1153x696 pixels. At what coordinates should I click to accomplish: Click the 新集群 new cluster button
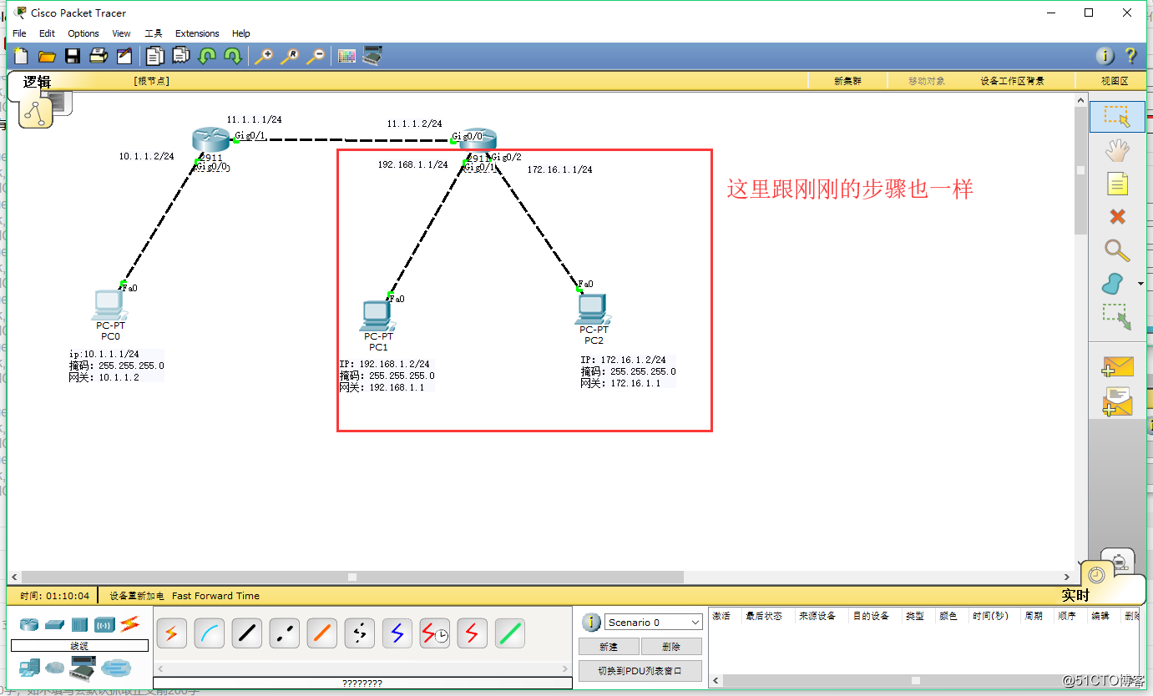click(x=847, y=81)
